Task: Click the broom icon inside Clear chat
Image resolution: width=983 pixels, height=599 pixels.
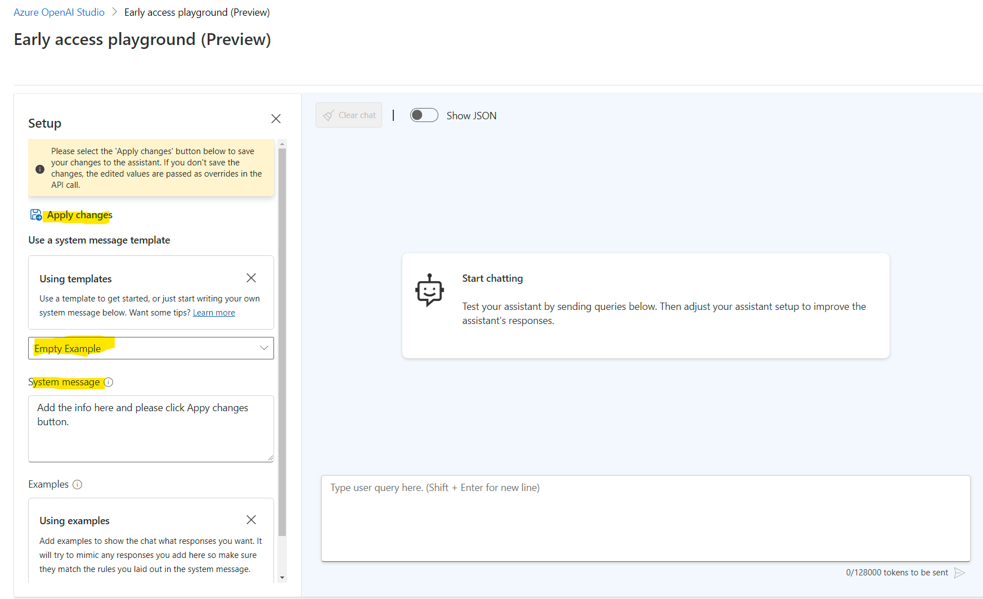Action: [x=329, y=115]
